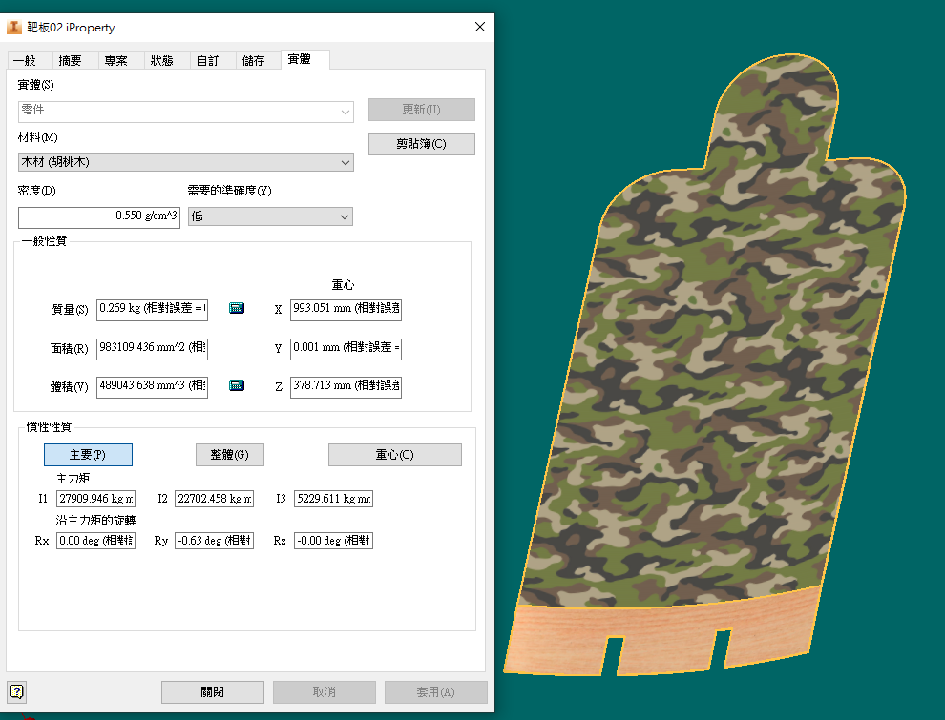Select the 主要(P) principal inertia button

pyautogui.click(x=88, y=455)
